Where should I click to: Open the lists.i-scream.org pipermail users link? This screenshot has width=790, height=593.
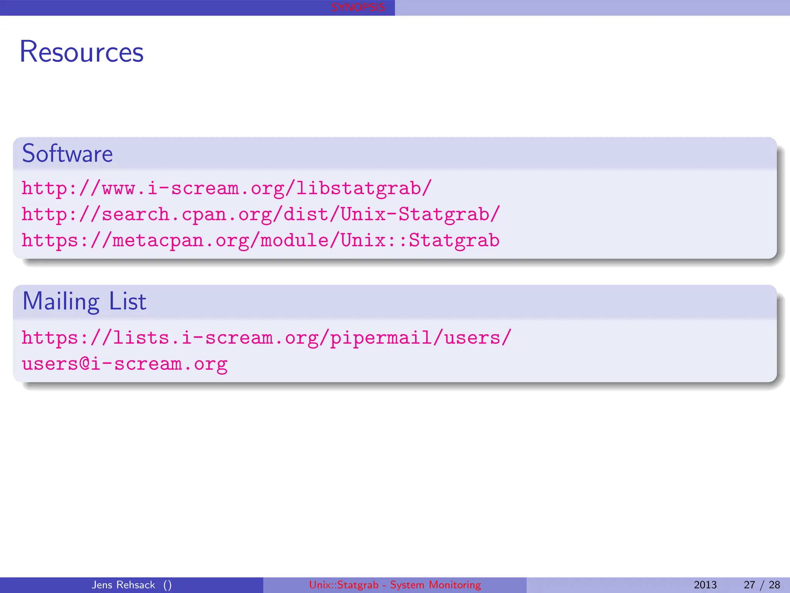coord(267,338)
